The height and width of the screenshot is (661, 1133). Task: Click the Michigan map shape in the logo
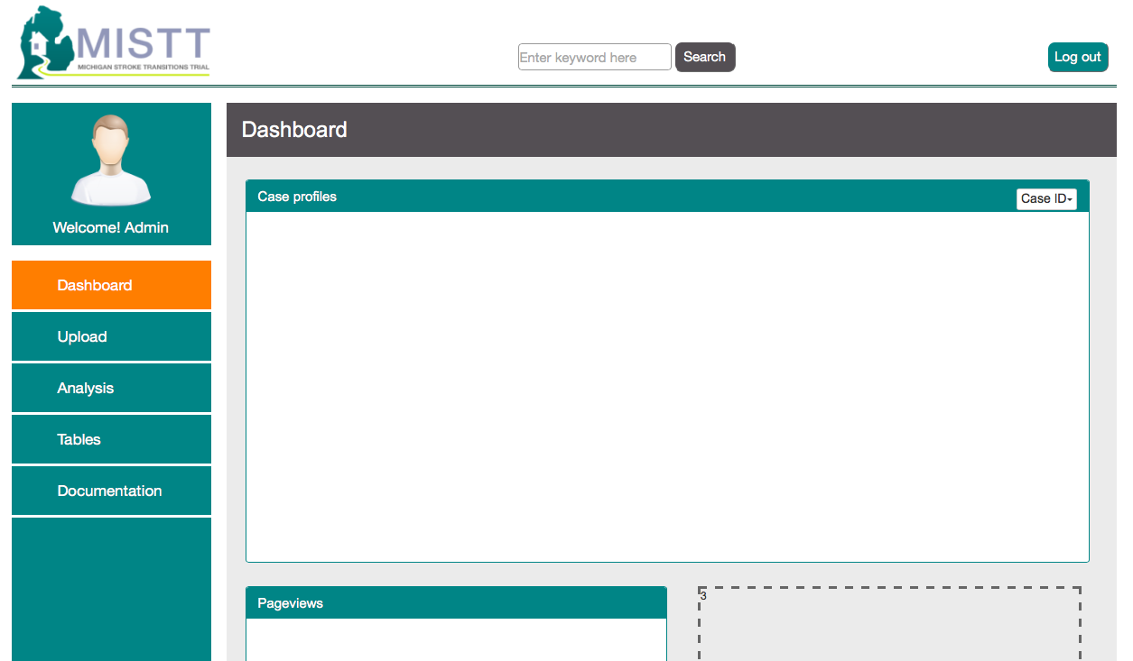point(47,41)
